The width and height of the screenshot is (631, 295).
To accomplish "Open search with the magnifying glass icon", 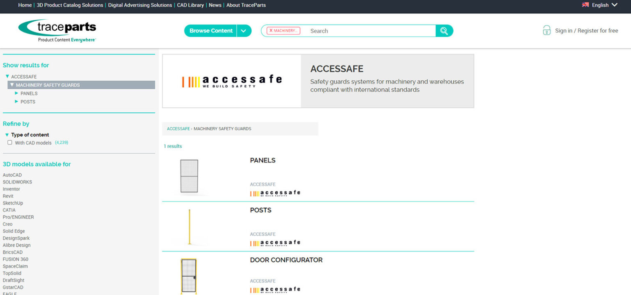I will click(x=444, y=31).
